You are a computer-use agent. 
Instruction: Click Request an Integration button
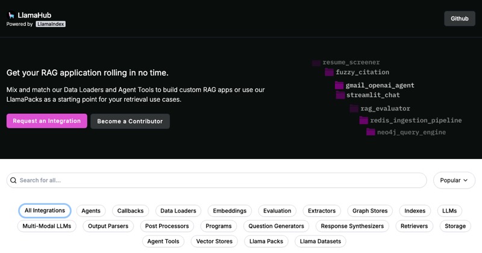tap(47, 121)
